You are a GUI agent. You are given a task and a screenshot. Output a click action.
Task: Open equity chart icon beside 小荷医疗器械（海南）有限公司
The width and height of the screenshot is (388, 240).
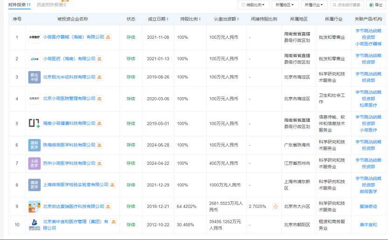click(108, 37)
